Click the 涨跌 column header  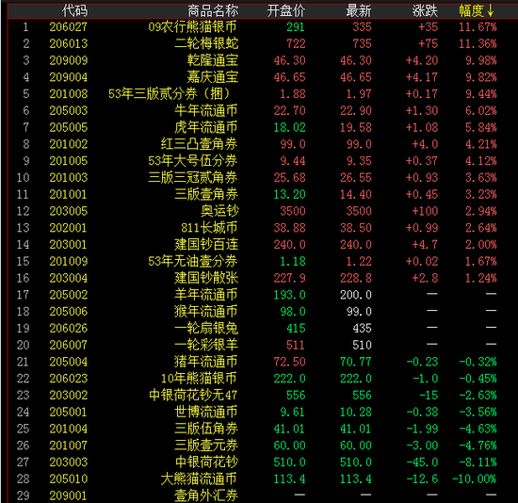click(425, 11)
